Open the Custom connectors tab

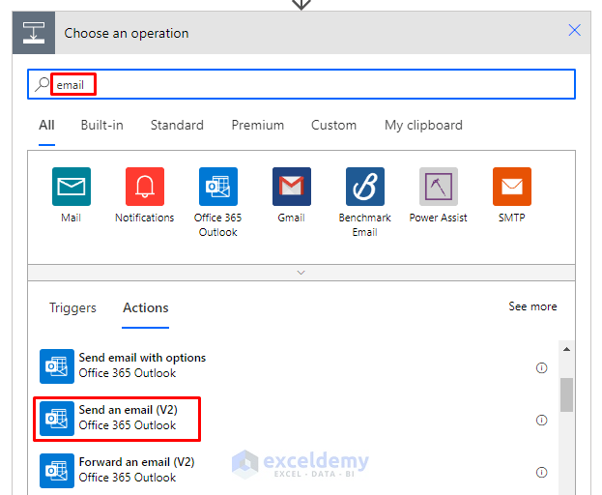point(333,125)
